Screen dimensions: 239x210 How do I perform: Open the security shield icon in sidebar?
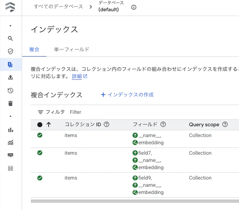point(10,51)
